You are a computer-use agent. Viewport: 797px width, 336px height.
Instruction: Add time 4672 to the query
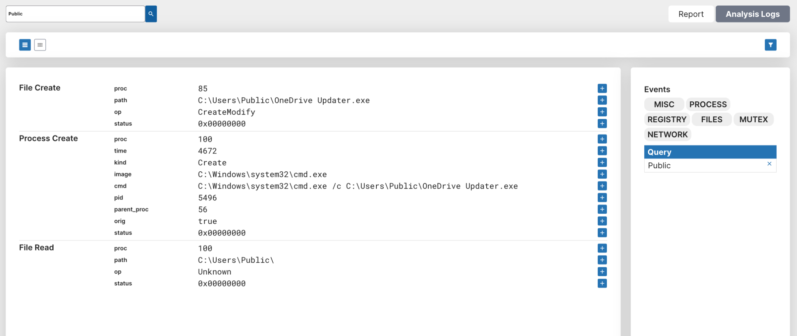point(602,151)
